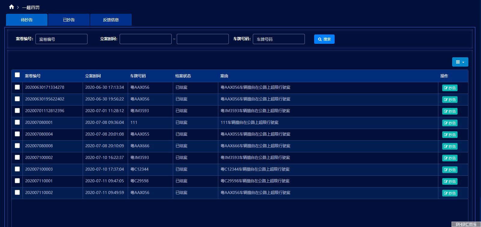Open the 立案时间 end date field
This screenshot has width=481, height=227.
[203, 39]
